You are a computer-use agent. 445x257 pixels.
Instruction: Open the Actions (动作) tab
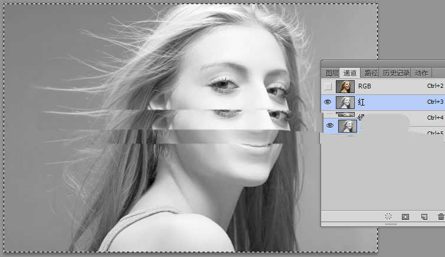421,73
